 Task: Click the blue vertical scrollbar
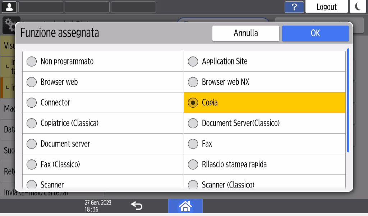click(x=348, y=101)
